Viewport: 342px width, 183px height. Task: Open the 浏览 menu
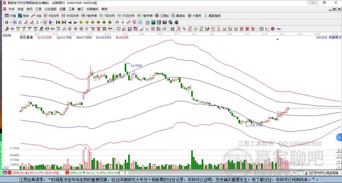[x=20, y=9]
